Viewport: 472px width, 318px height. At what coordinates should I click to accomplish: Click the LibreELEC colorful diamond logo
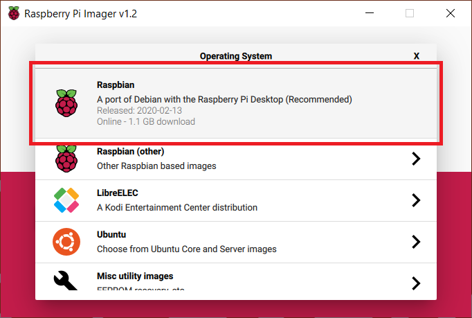click(66, 200)
